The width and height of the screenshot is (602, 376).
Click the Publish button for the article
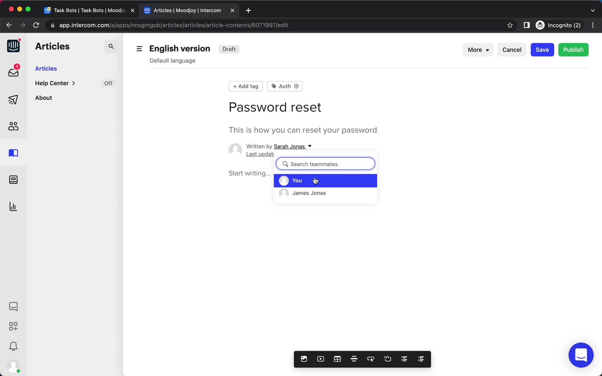pos(573,50)
